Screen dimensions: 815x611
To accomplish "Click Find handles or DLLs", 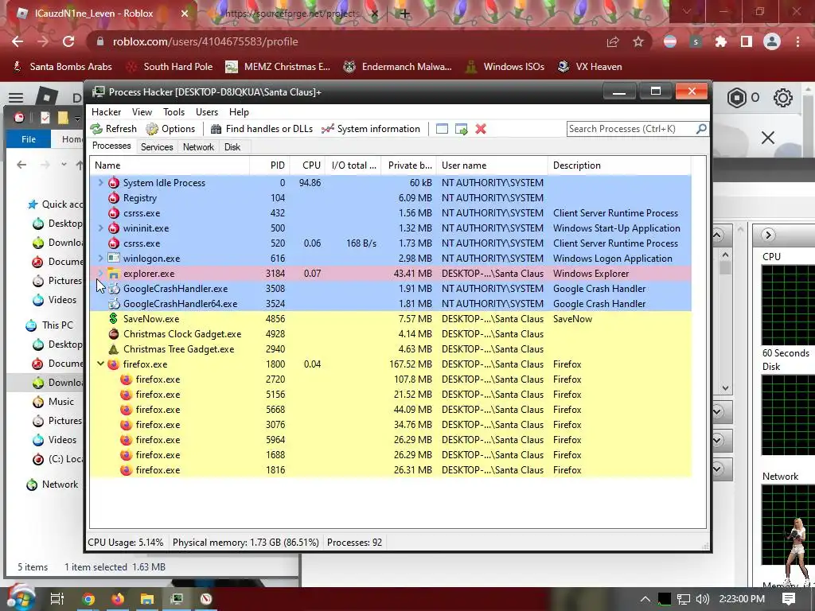I will [x=262, y=129].
